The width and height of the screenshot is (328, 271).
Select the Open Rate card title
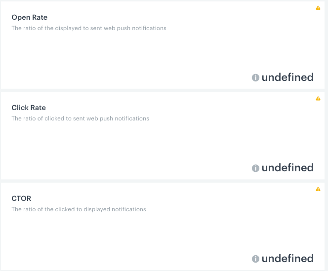click(x=30, y=17)
